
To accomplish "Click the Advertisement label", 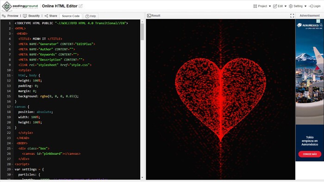I will 310,15.
